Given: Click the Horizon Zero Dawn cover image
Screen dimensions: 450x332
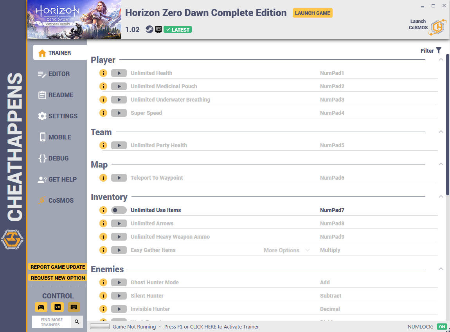Looking at the screenshot, I should 74,20.
